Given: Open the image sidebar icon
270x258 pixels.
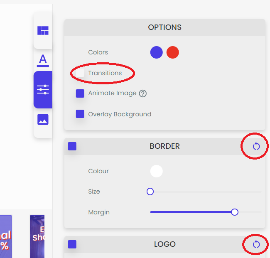Looking at the screenshot, I should click(43, 120).
